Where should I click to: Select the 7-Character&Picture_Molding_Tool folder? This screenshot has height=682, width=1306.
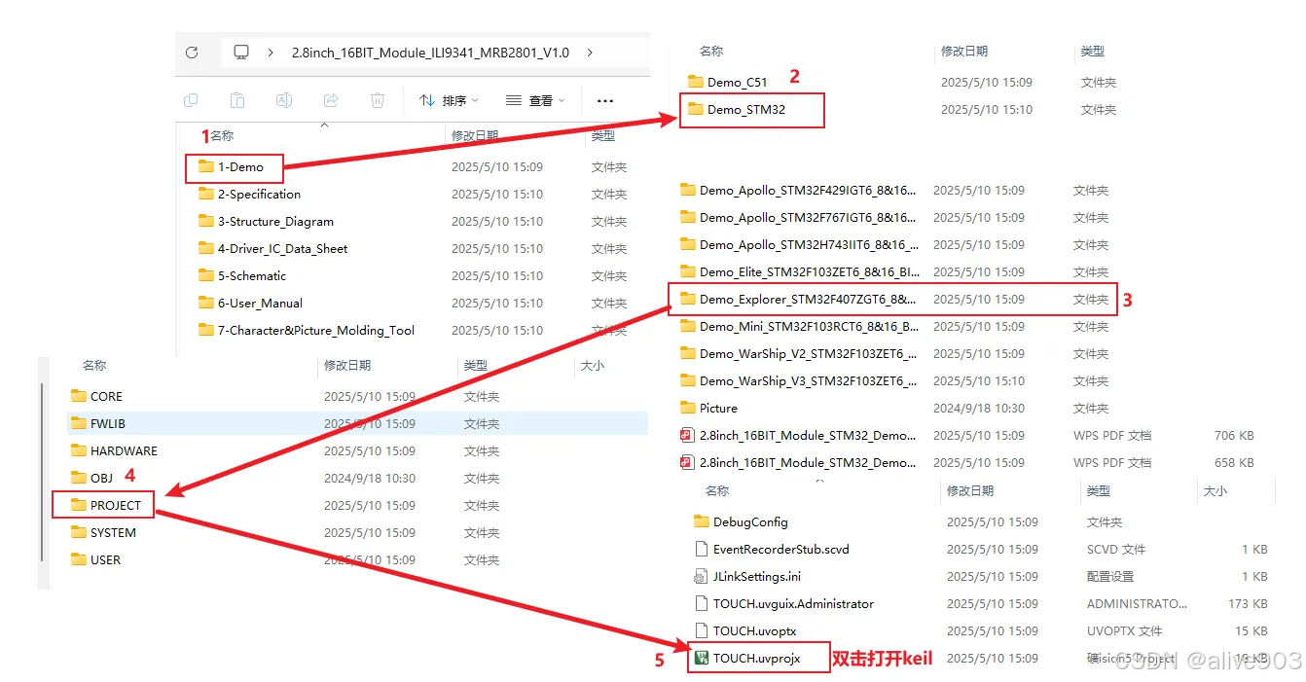[x=307, y=331]
